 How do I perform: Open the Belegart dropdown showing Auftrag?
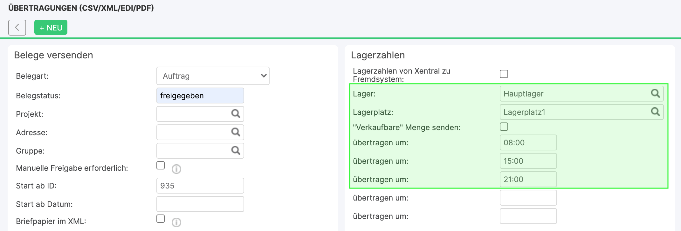(x=213, y=76)
